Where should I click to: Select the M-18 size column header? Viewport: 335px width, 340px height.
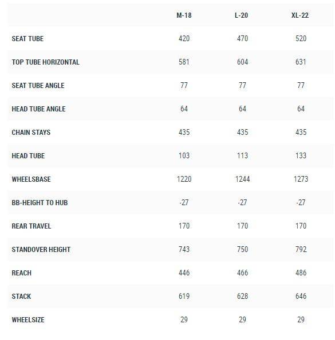click(x=184, y=15)
